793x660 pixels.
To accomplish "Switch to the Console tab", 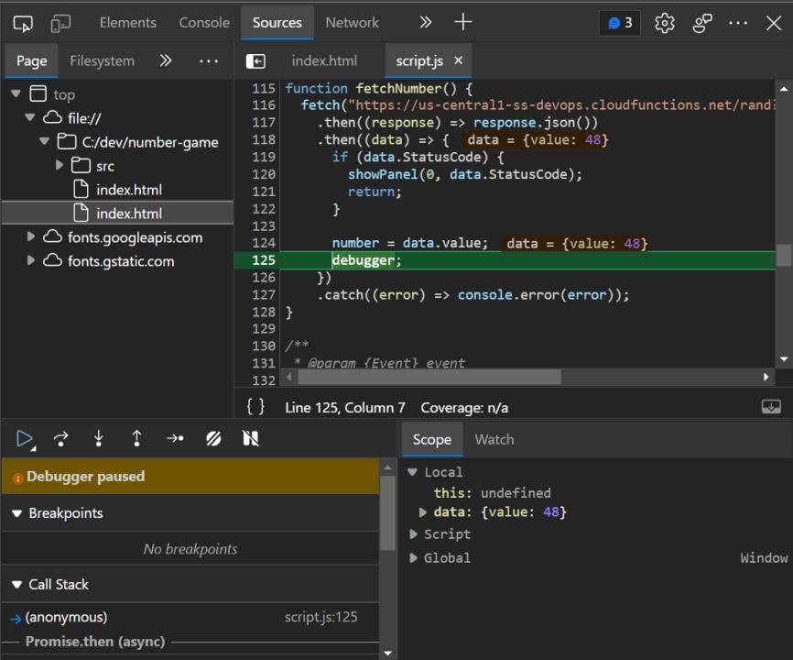I will coord(204,23).
